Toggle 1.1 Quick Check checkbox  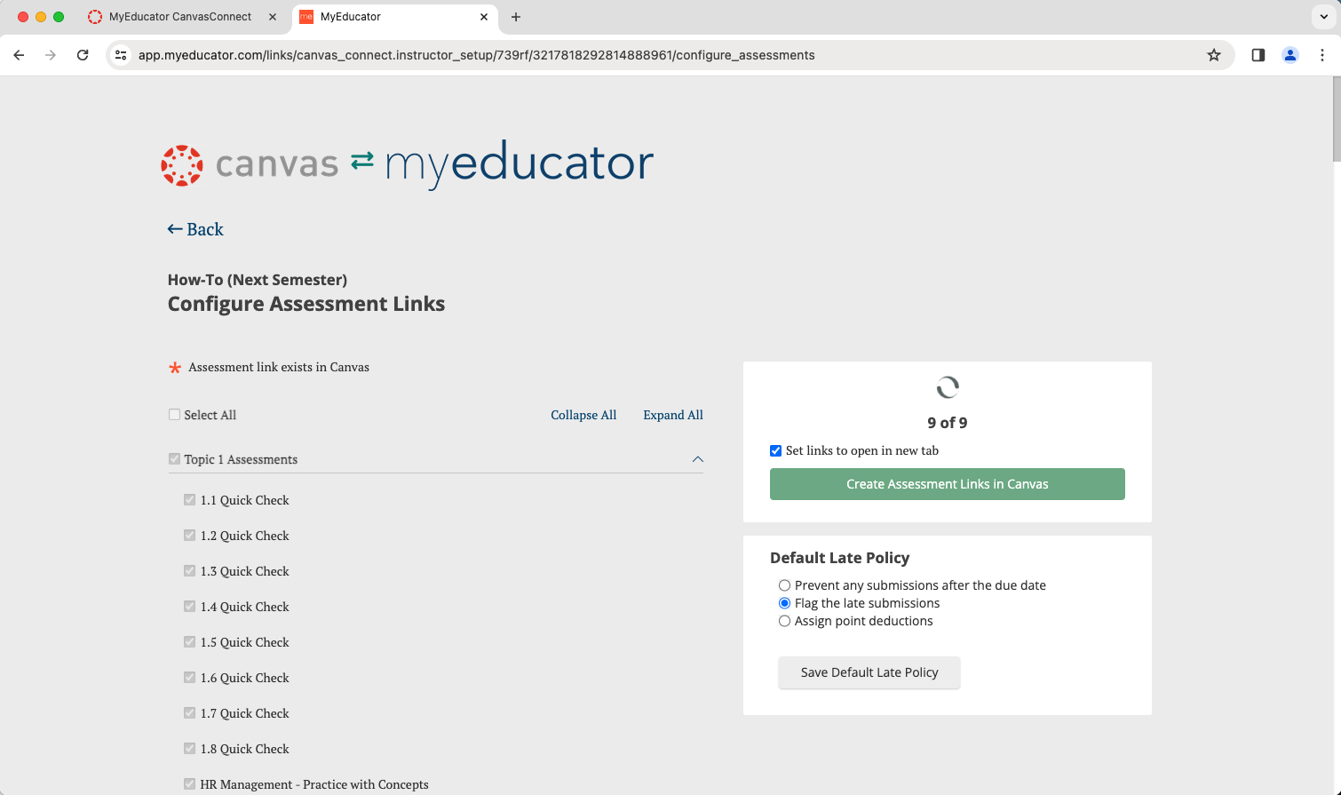click(189, 500)
